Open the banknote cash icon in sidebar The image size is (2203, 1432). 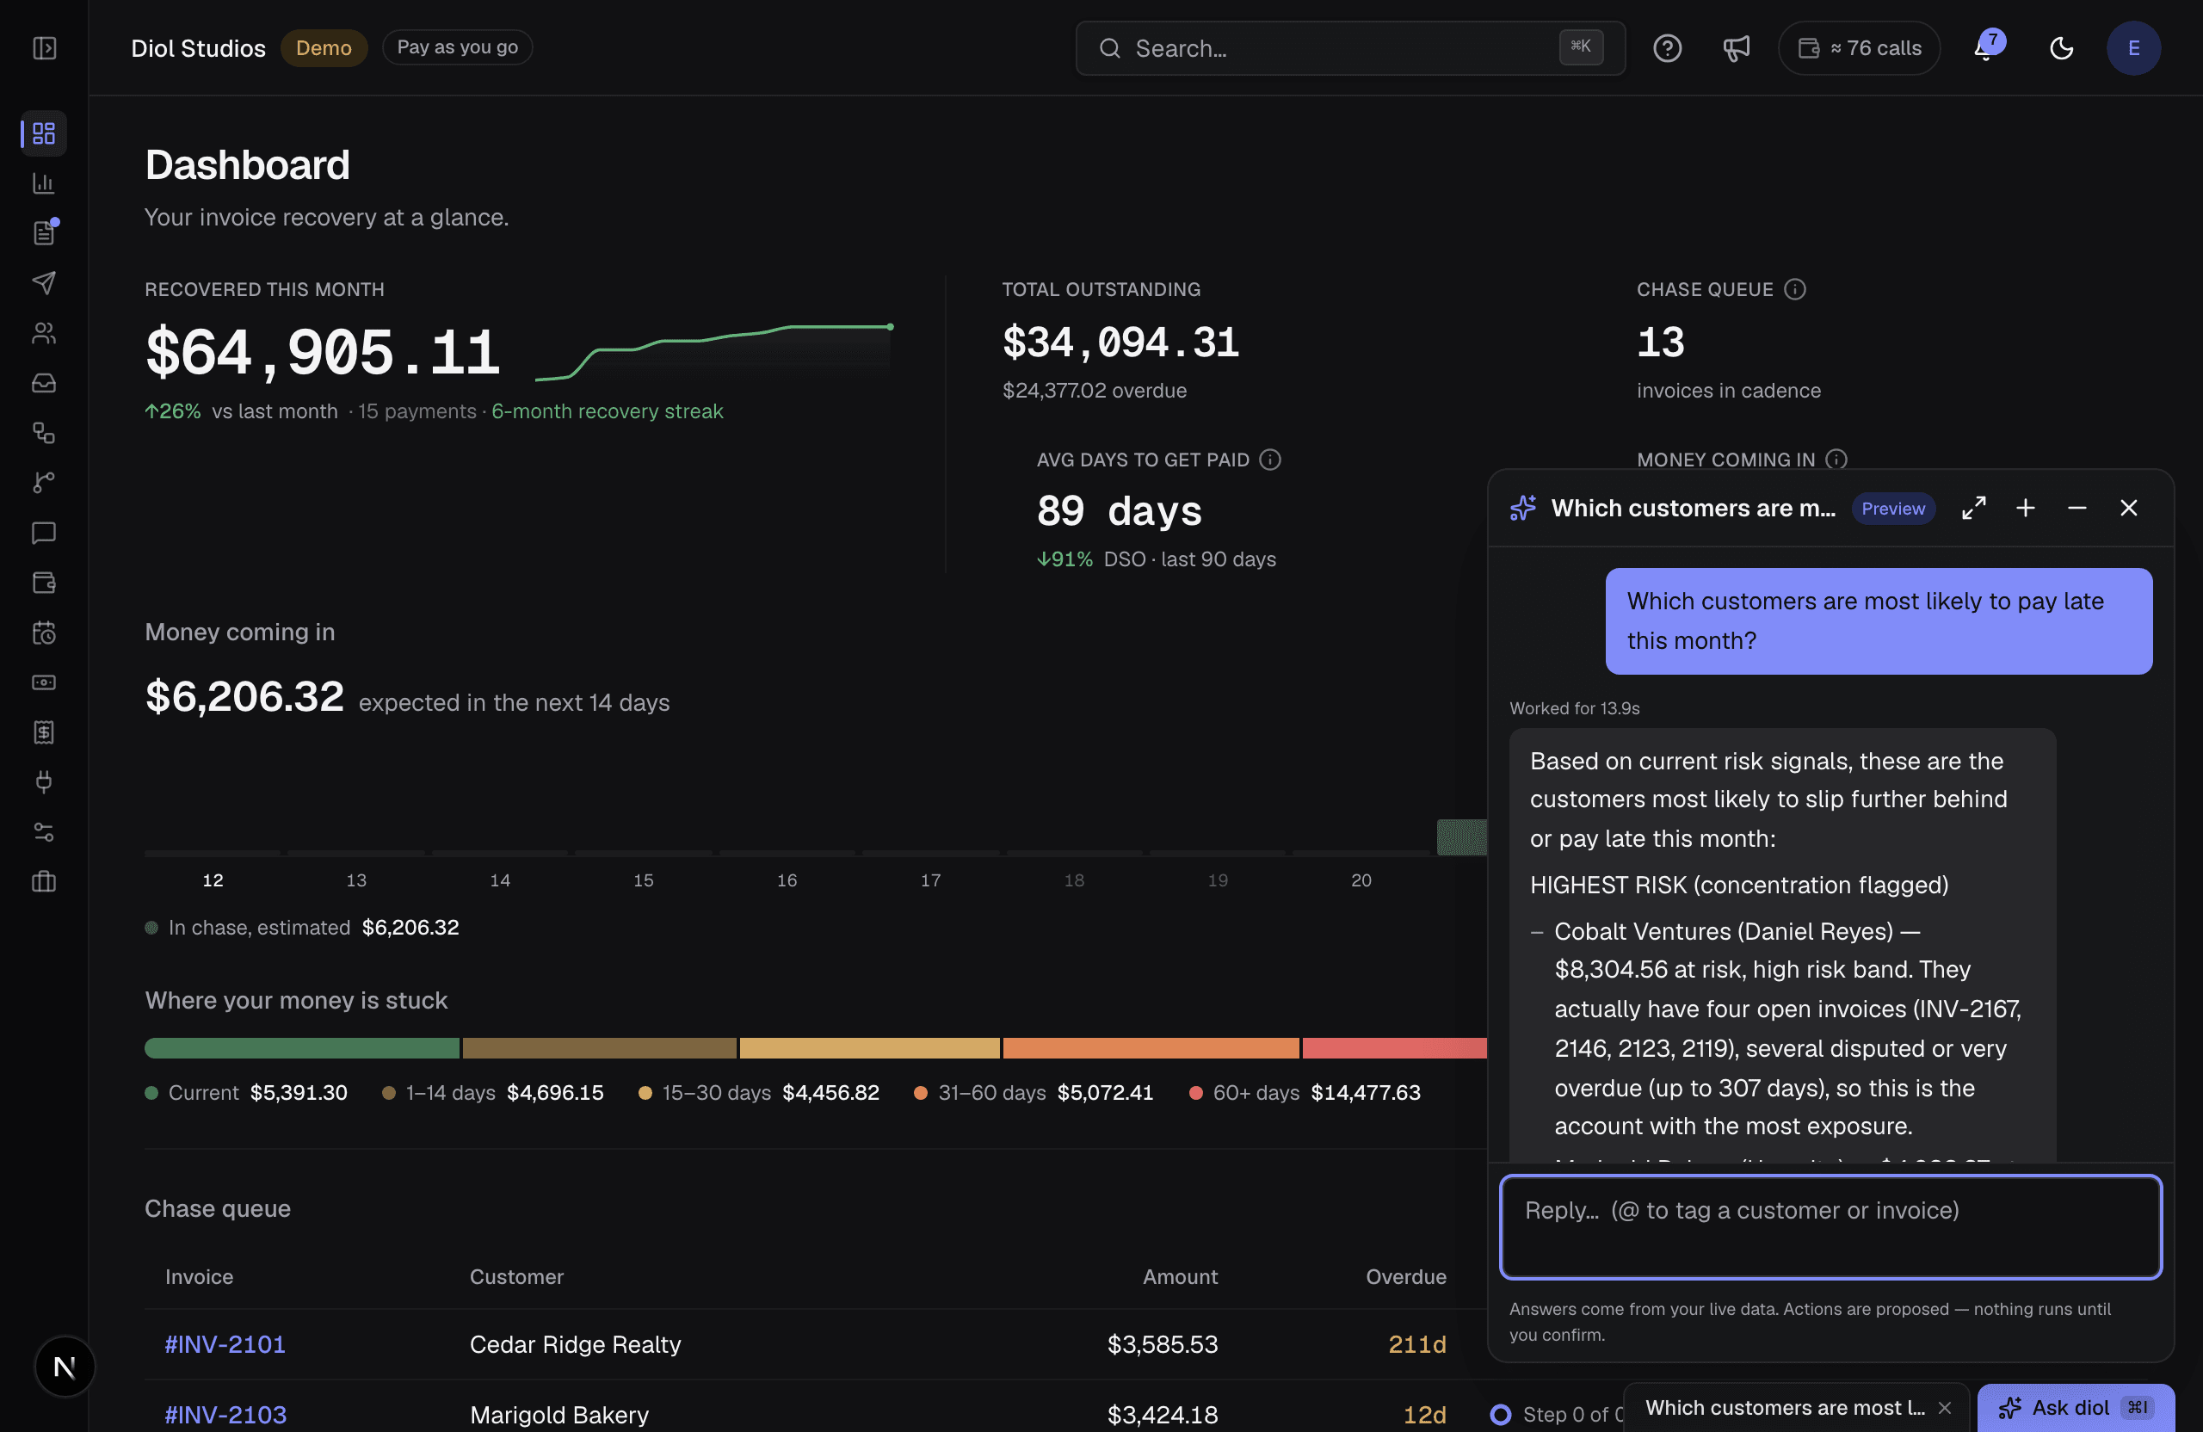44,682
